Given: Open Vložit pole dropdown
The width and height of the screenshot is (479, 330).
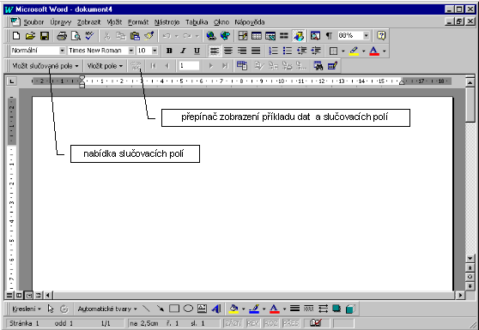Looking at the screenshot, I should pyautogui.click(x=105, y=66).
